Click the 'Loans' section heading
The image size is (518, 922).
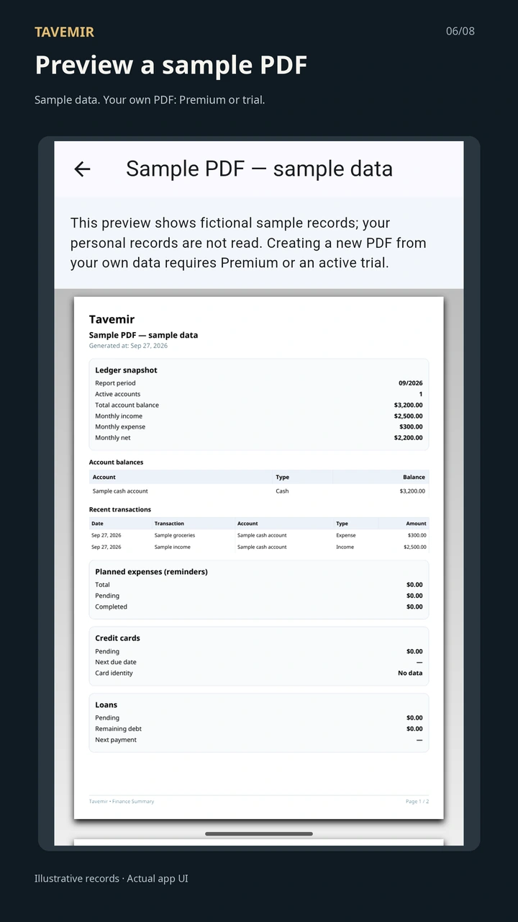(106, 705)
